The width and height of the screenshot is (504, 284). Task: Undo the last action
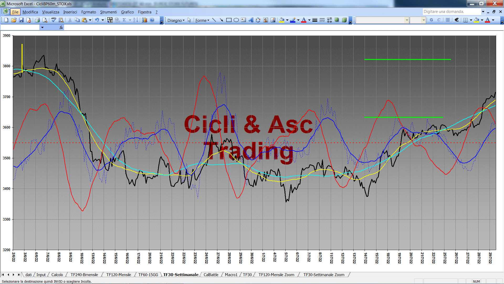pos(97,20)
